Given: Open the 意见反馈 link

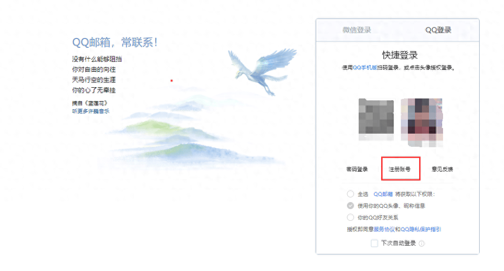Looking at the screenshot, I should 442,169.
